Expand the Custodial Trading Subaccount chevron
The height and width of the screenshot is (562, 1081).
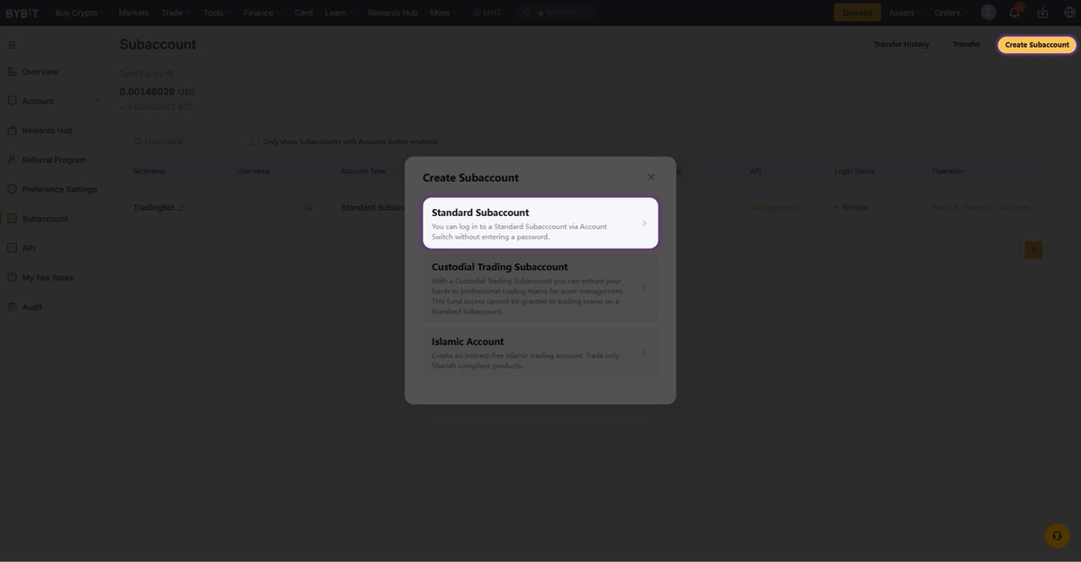tap(644, 288)
